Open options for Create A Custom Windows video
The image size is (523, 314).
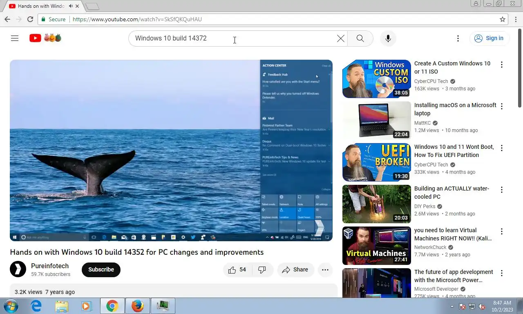pos(502,65)
